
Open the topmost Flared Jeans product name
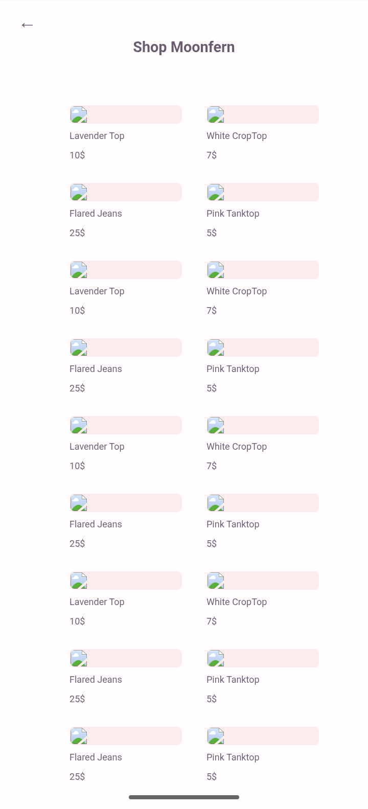(x=96, y=214)
